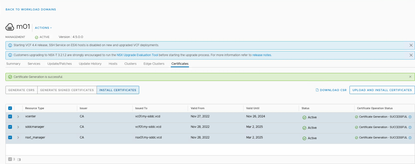Click success check icon in sddcmanager operation status
This screenshot has width=415, height=164.
356,127
